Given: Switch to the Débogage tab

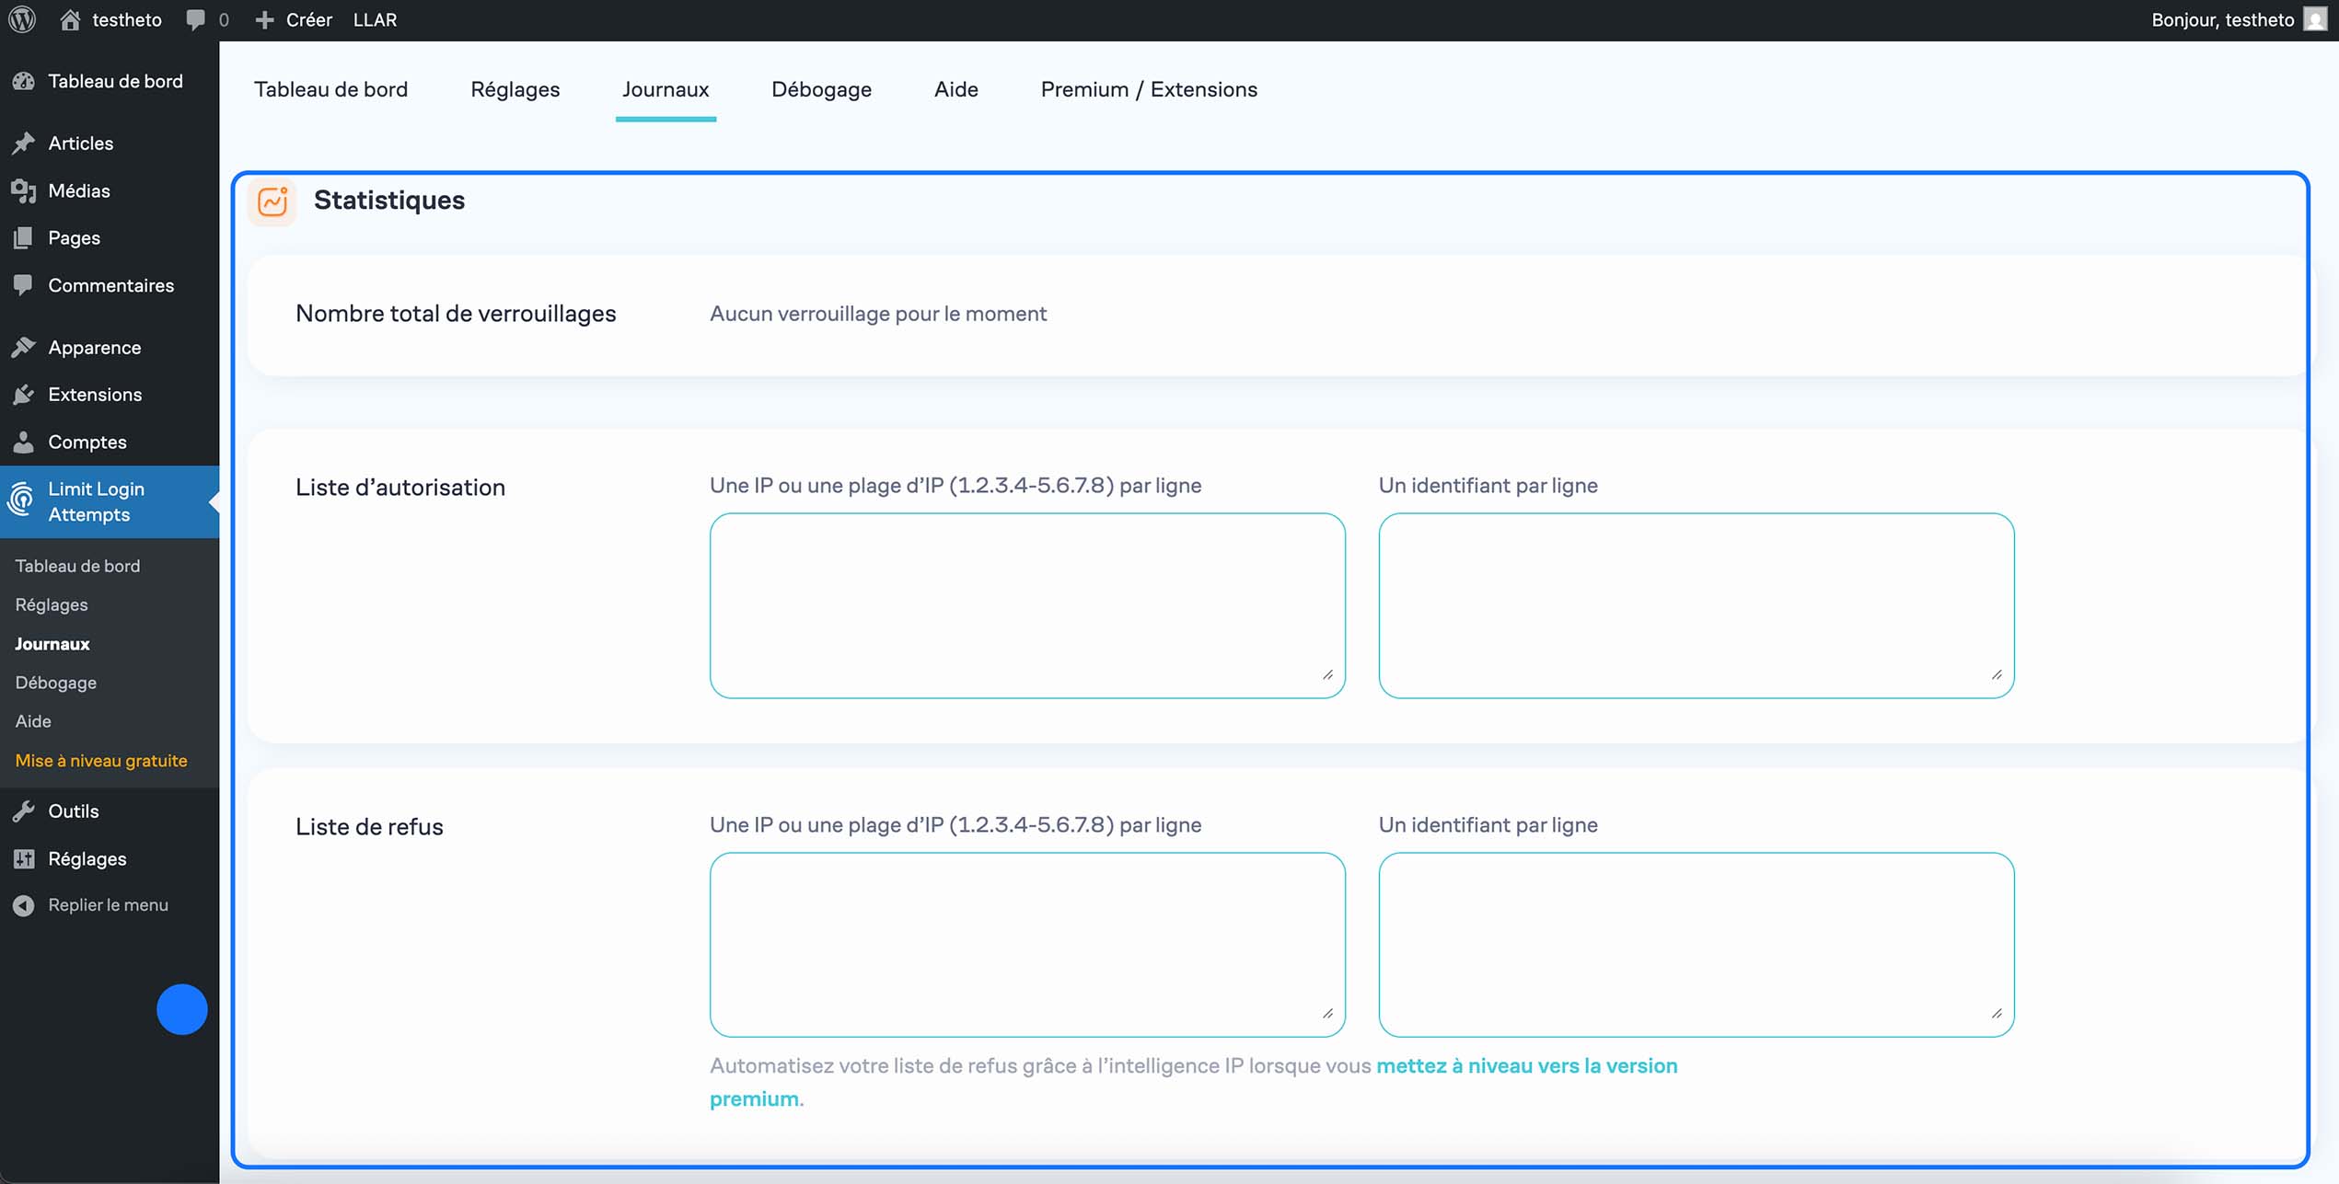Looking at the screenshot, I should 821,89.
